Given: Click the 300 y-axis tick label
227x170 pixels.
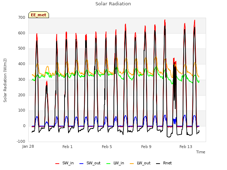Looking at the screenshot, I should pos(22,79).
